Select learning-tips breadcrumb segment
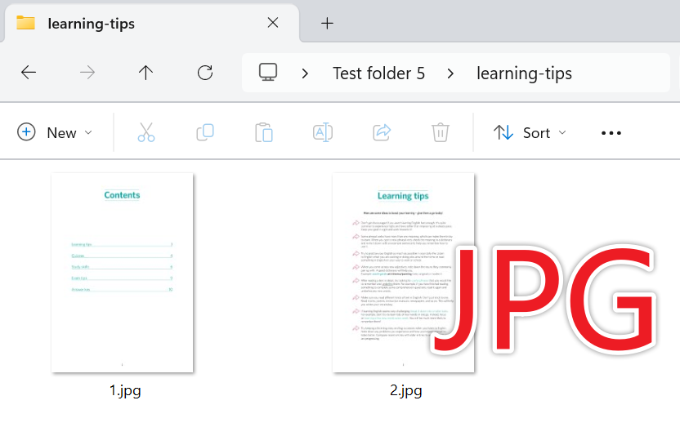Screen dimensions: 680x436 click(524, 73)
